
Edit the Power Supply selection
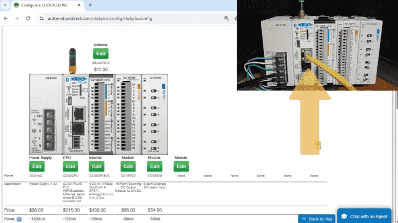37,167
